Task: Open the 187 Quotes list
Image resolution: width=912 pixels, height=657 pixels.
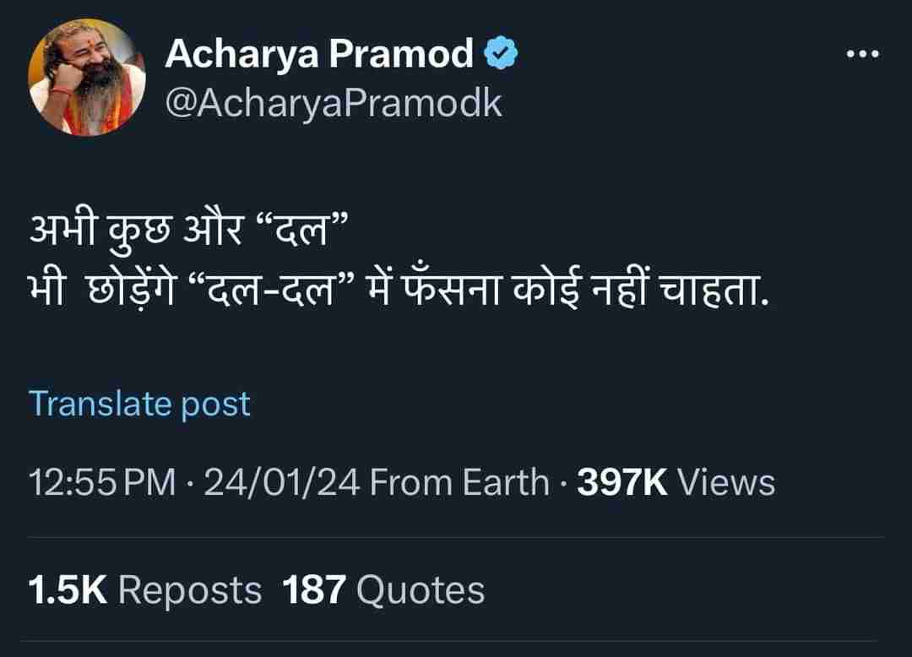Action: tap(384, 589)
